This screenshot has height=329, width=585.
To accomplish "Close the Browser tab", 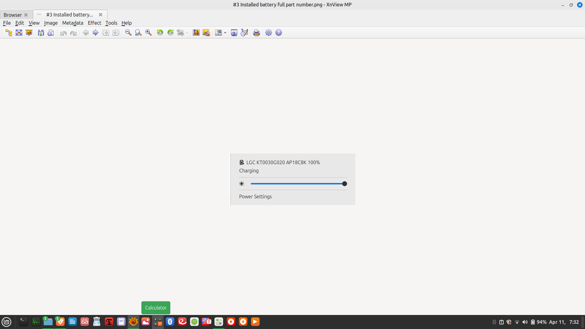I will (26, 15).
